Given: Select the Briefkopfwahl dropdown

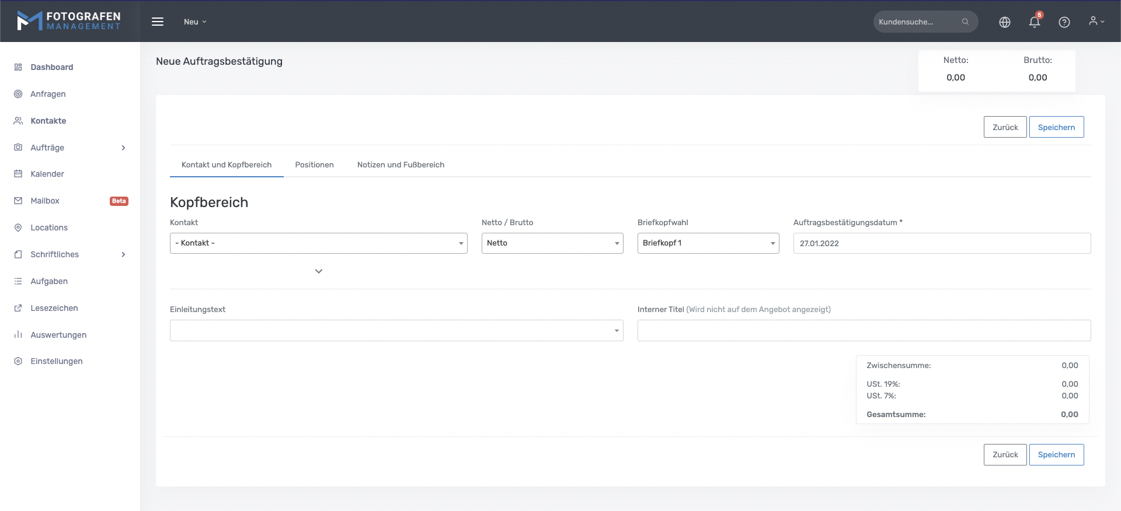Looking at the screenshot, I should click(708, 243).
